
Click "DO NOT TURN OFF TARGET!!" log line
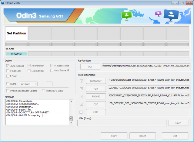28,112
